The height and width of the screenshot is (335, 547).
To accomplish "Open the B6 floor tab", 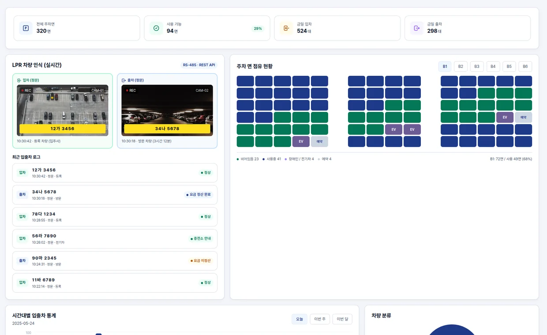I will point(525,67).
